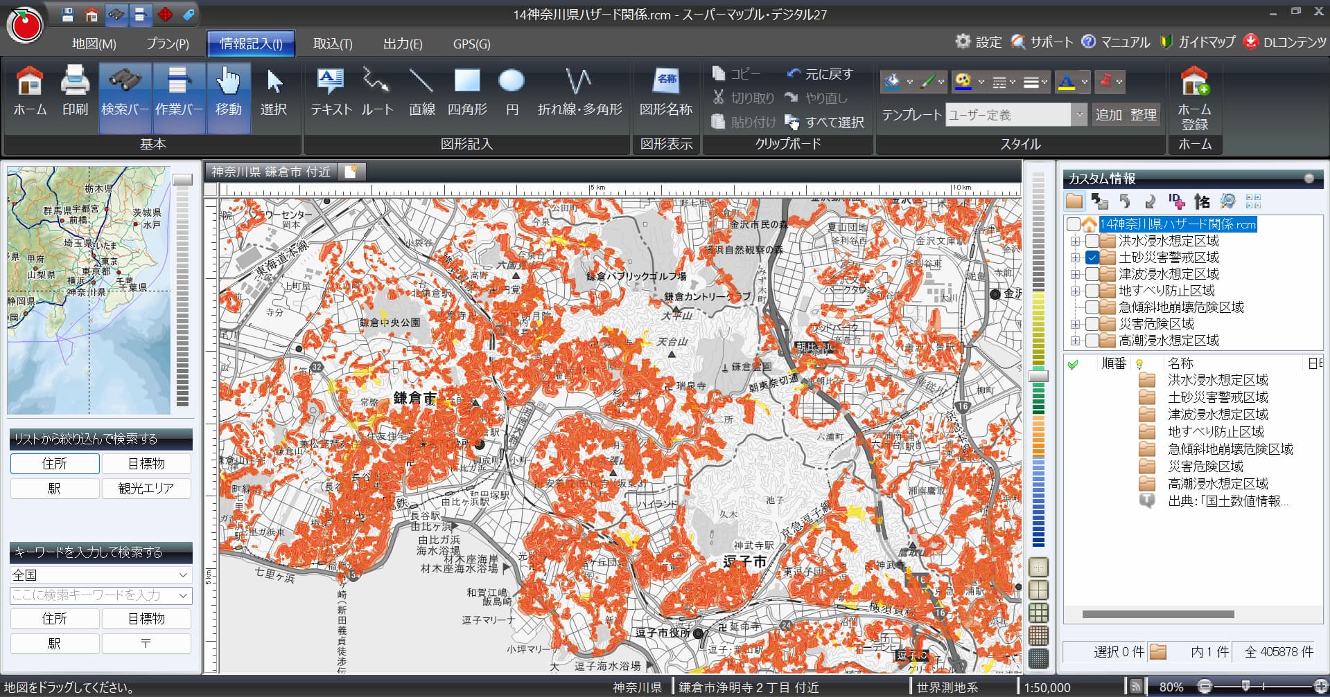Screen dimensions: 1330x697
Task: Switch to the 出力(E) ribbon tab
Action: [x=403, y=44]
